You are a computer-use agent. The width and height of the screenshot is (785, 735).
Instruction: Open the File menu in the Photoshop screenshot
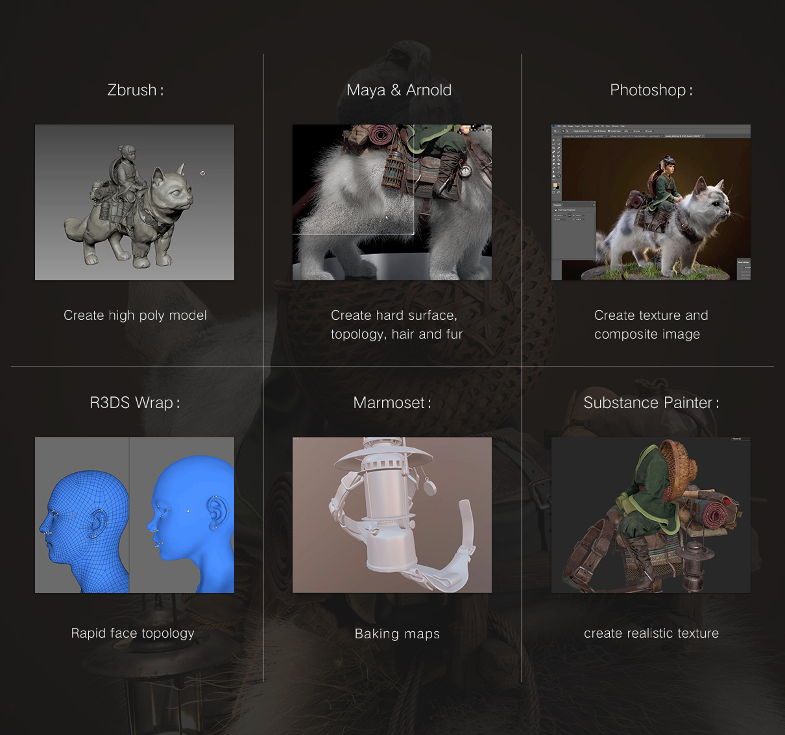point(559,126)
